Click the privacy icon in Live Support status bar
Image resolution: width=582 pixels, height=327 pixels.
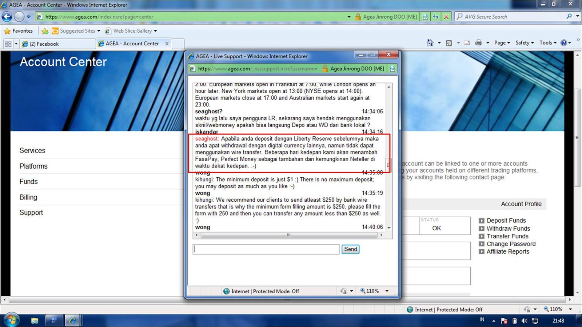[x=343, y=291]
